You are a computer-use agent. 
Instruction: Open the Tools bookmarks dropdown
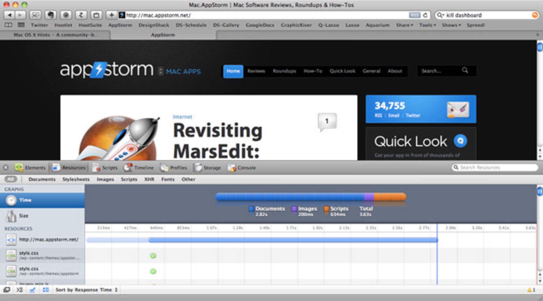(x=428, y=25)
